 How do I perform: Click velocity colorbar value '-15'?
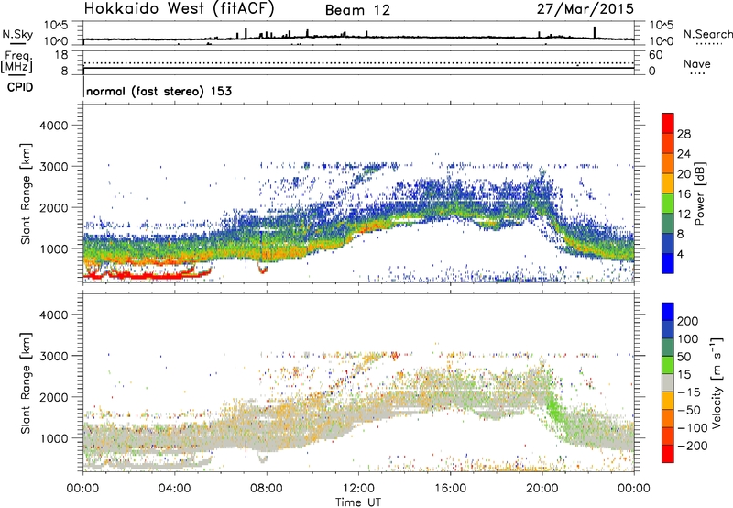click(x=689, y=392)
